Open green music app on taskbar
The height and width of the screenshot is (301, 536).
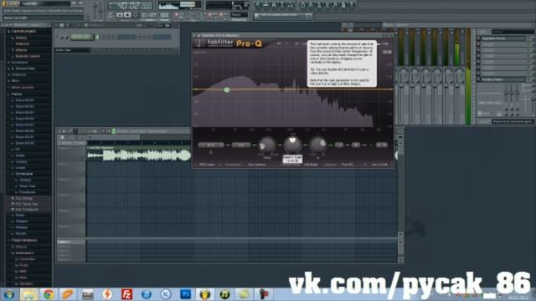(224, 293)
